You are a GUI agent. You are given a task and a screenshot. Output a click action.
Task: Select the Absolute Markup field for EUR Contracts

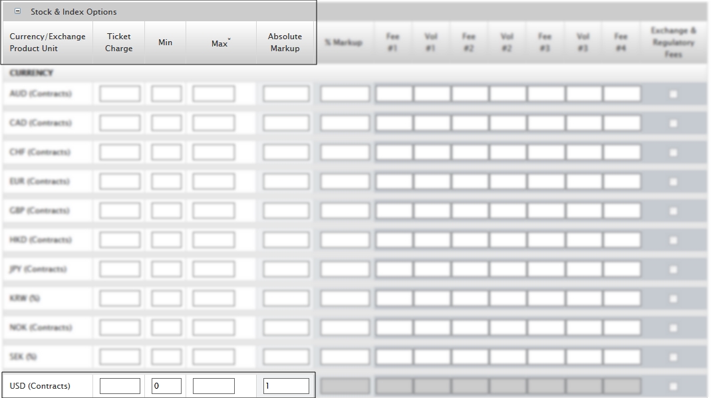pyautogui.click(x=285, y=181)
